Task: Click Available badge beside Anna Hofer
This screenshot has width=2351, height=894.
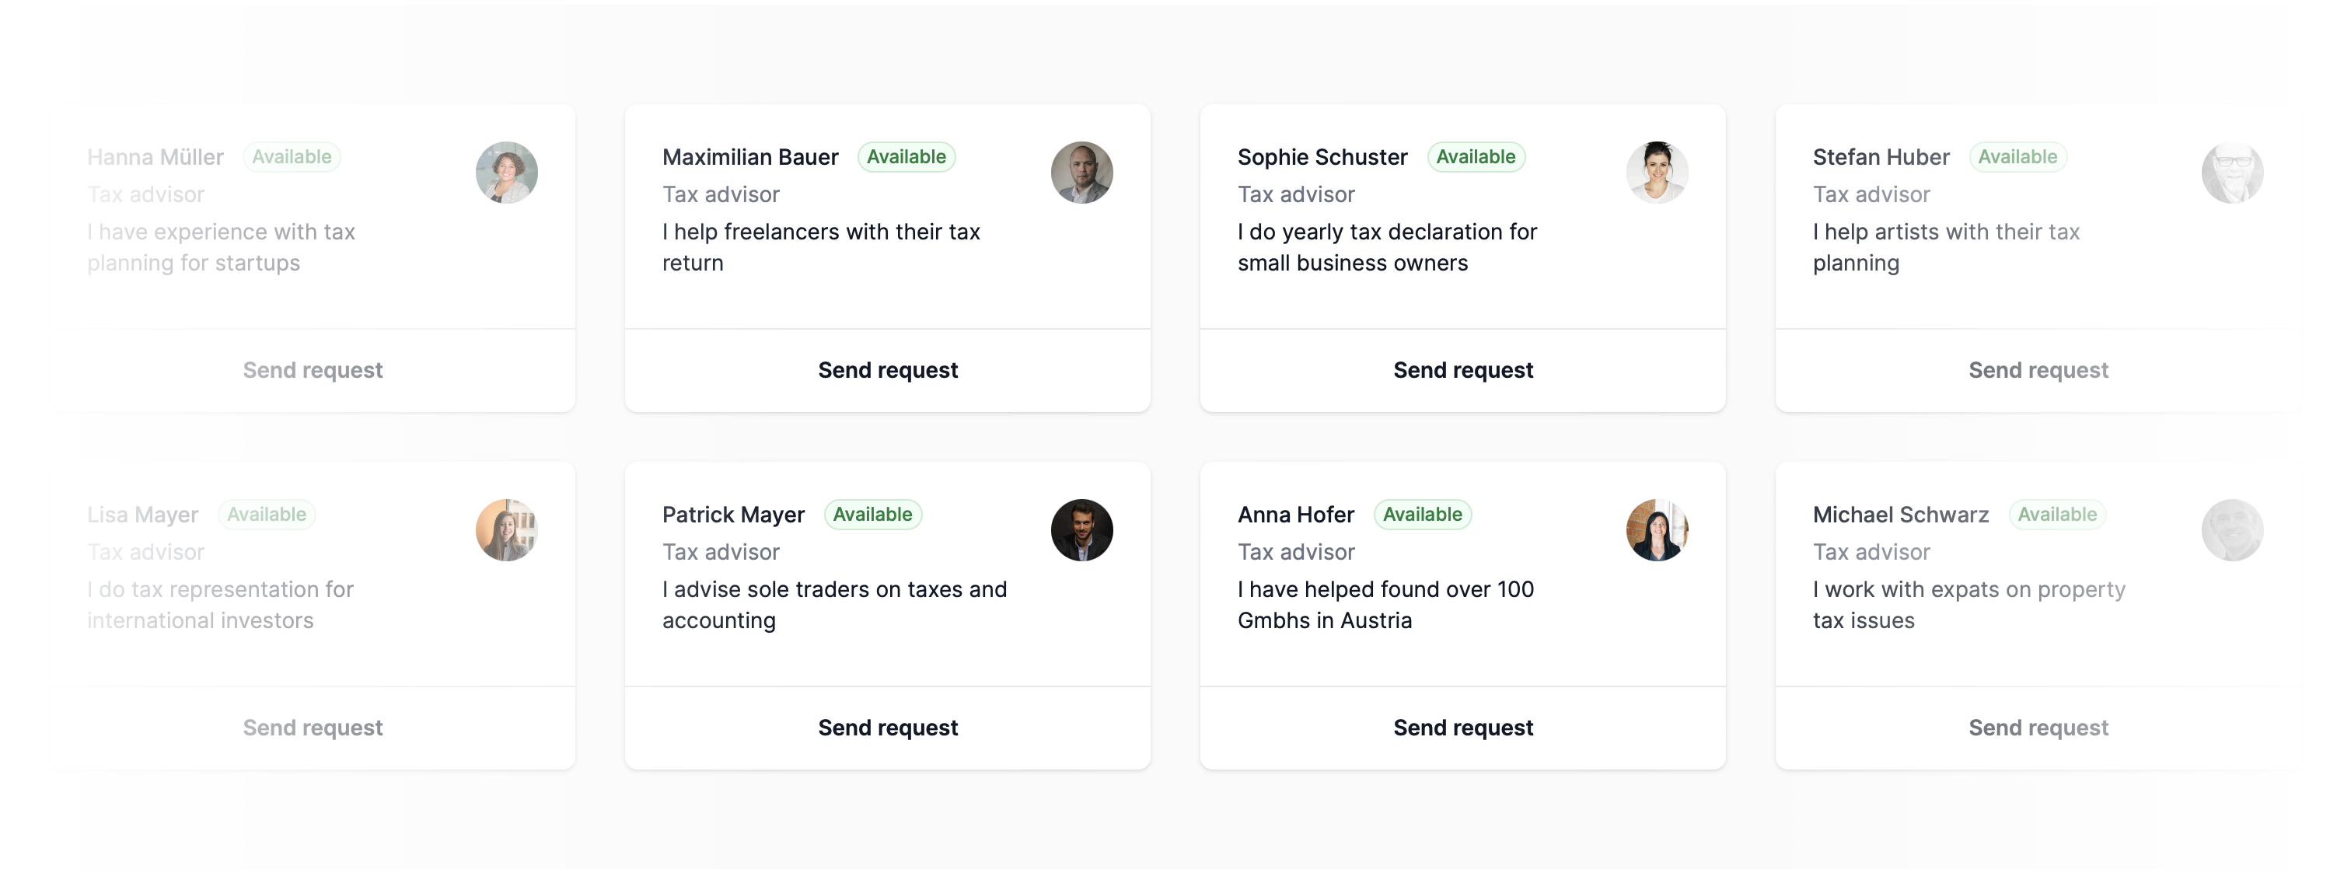Action: pyautogui.click(x=1422, y=515)
